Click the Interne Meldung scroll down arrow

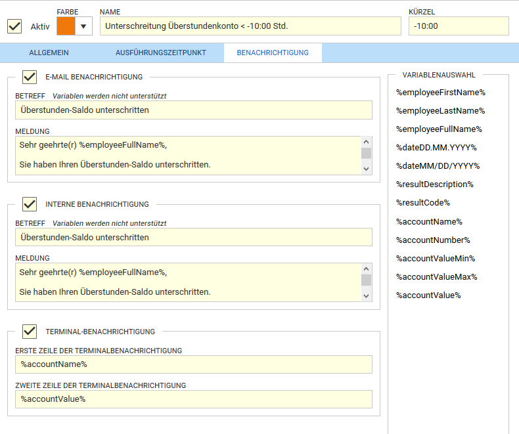[x=366, y=295]
